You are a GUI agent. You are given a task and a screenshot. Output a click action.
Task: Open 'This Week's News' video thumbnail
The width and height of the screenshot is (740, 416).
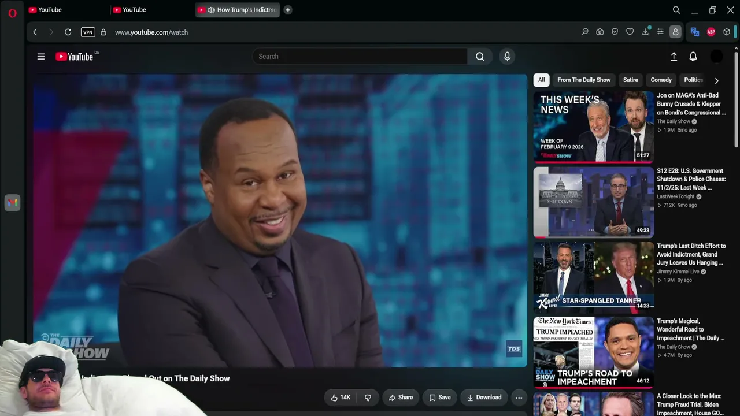pos(594,127)
